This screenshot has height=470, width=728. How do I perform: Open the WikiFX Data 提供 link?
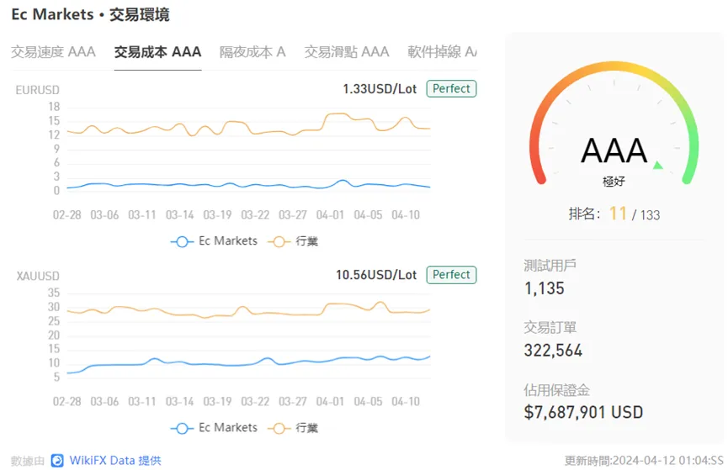(x=115, y=460)
